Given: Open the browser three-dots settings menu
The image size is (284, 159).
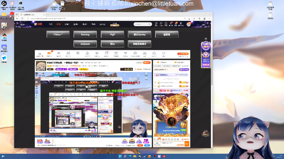Looking at the screenshot, I should point(209,19).
